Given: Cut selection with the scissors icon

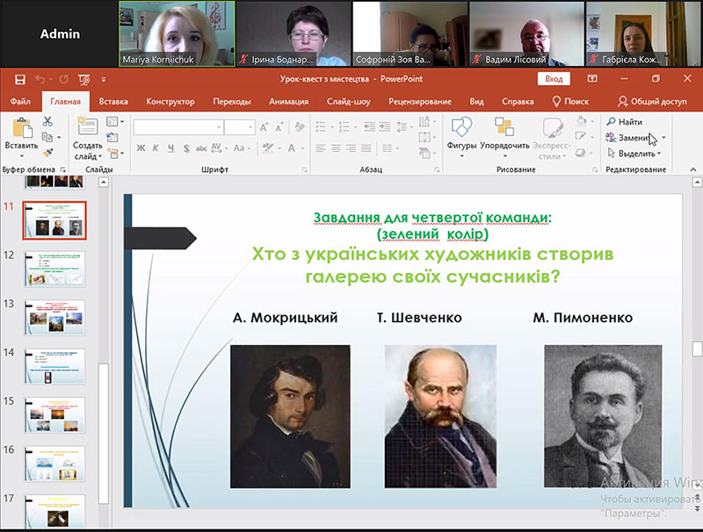Looking at the screenshot, I should pyautogui.click(x=47, y=121).
